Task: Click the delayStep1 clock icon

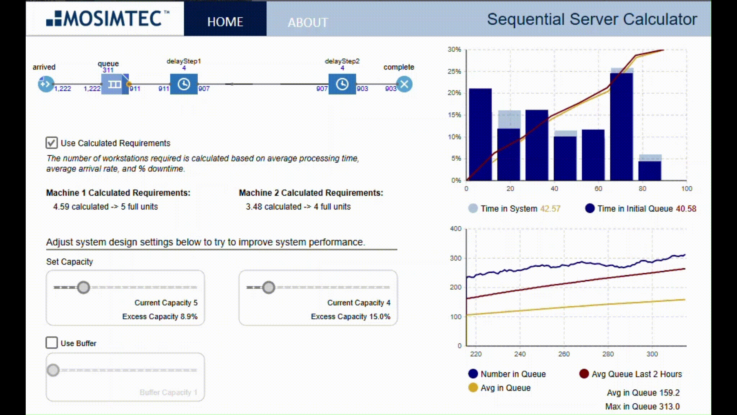Action: pyautogui.click(x=184, y=84)
